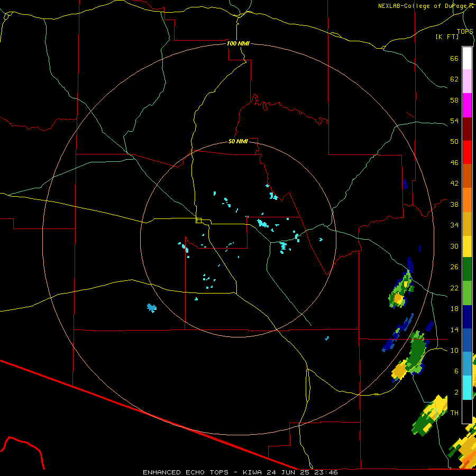The image size is (476, 476).
Task: Pick the navy blue legend segment
Action: pos(467,317)
